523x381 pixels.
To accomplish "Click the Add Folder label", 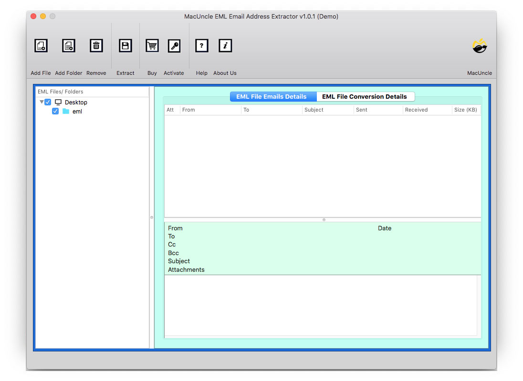I will tap(68, 73).
